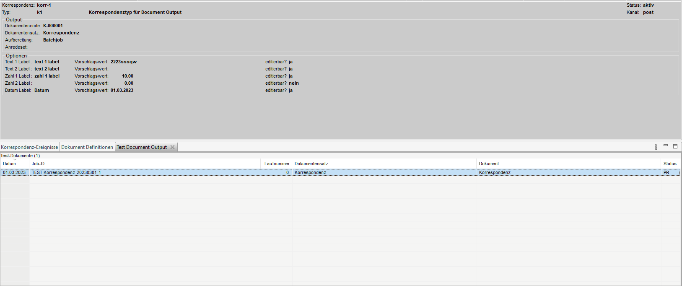The height and width of the screenshot is (286, 682).
Task: Sort by the Job-ID column header
Action: pos(38,164)
